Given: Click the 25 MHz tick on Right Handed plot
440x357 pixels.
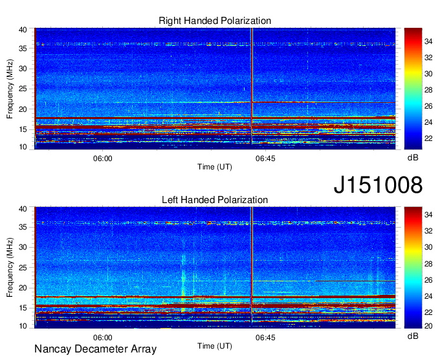Looking at the screenshot, I should 23,89.
